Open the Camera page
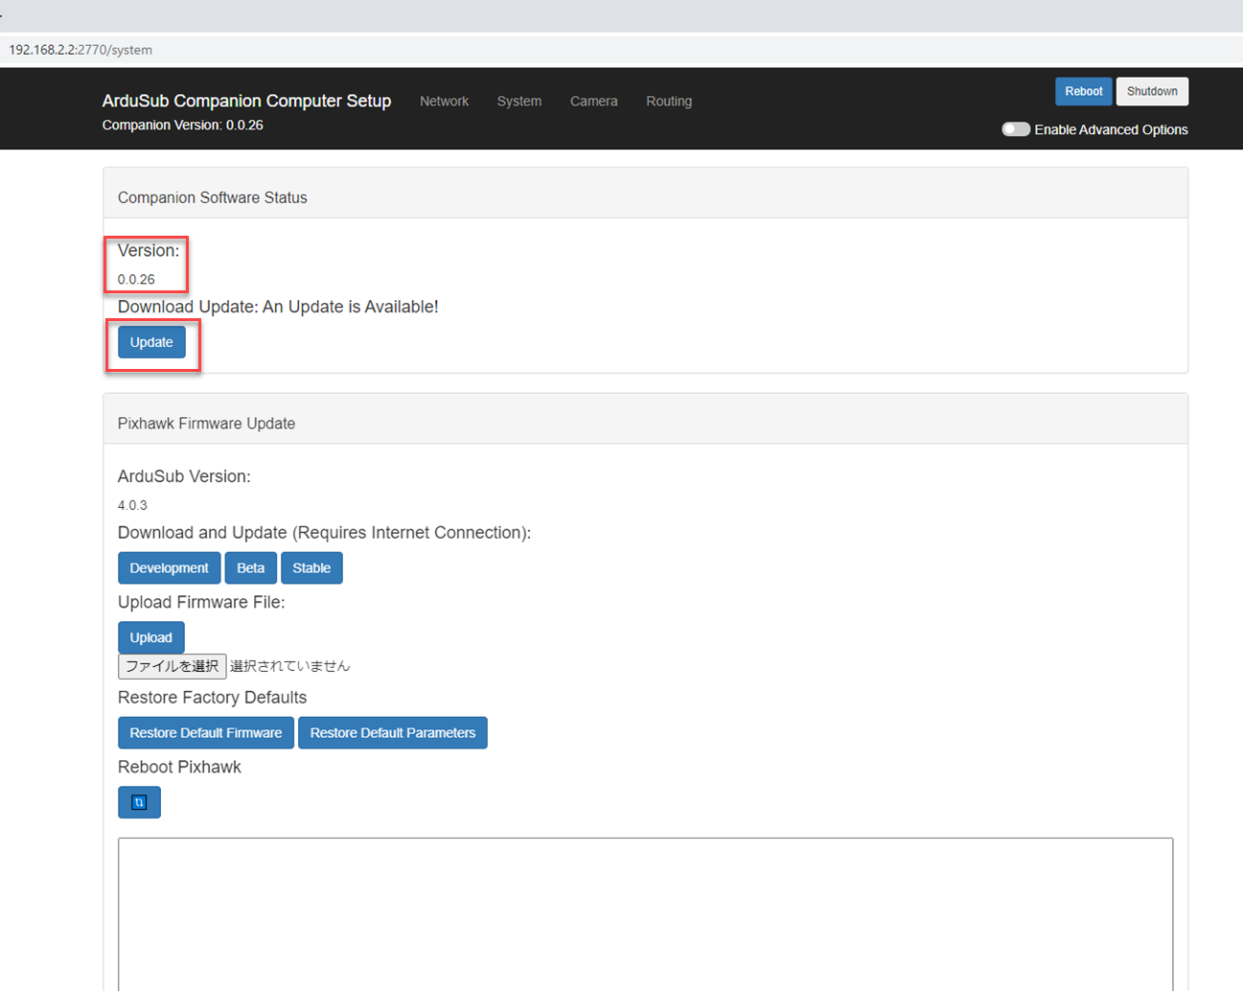1243x991 pixels. click(x=593, y=101)
